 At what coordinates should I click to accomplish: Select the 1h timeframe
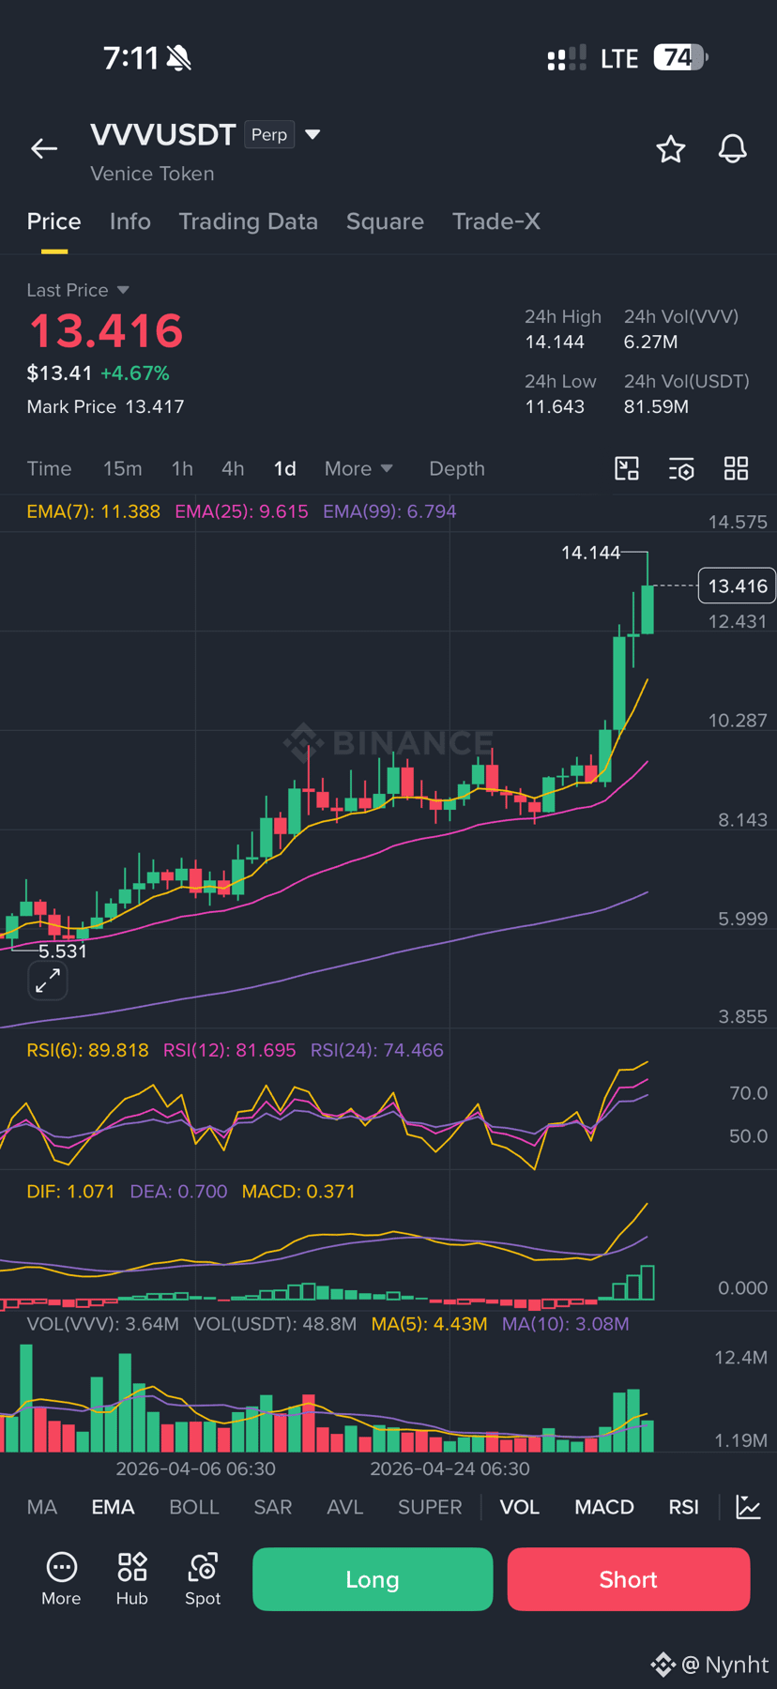click(x=182, y=468)
